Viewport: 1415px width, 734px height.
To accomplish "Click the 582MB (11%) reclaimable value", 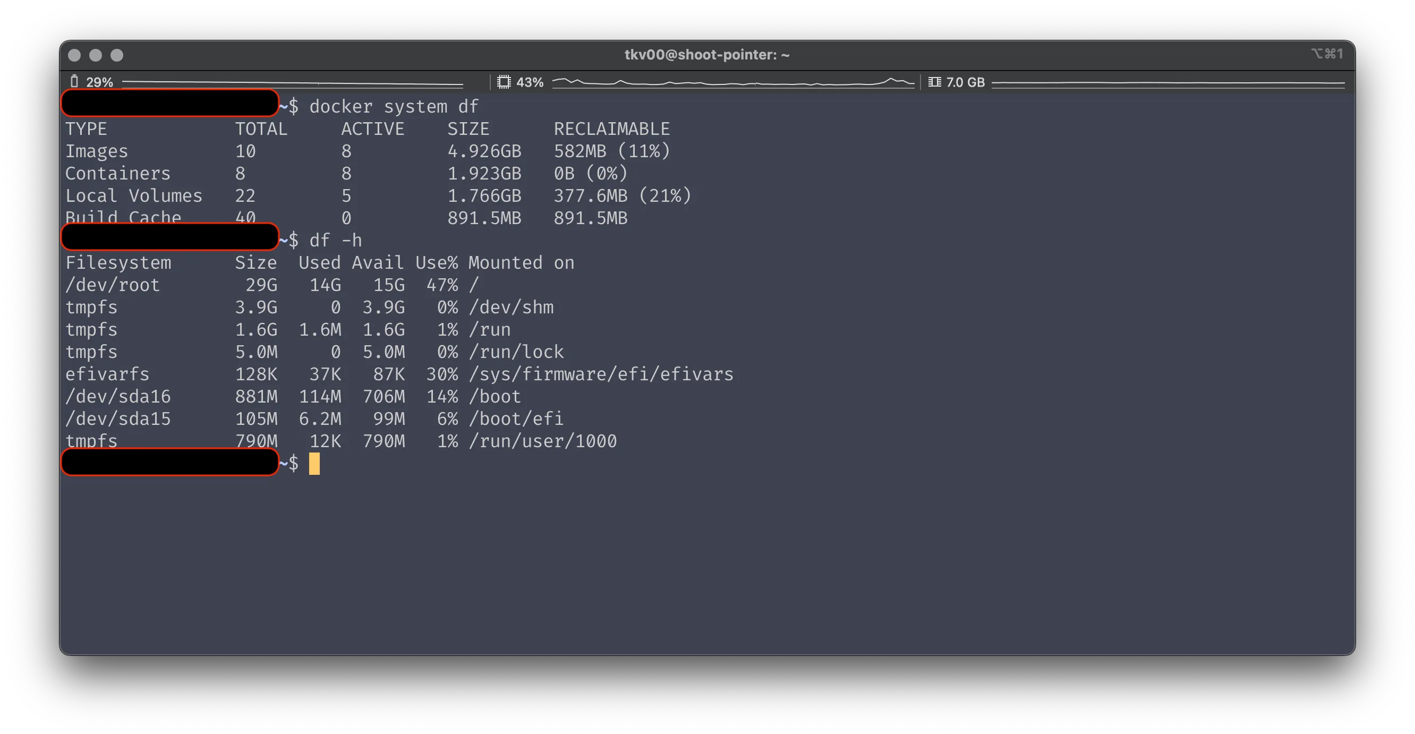I will click(x=612, y=151).
